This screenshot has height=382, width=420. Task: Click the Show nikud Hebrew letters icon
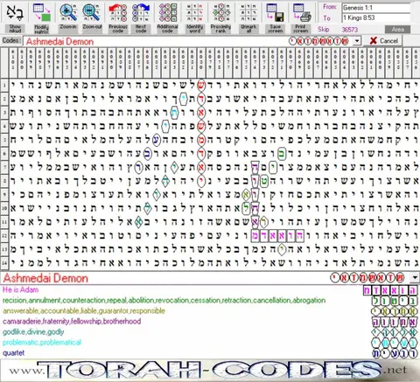pyautogui.click(x=15, y=13)
